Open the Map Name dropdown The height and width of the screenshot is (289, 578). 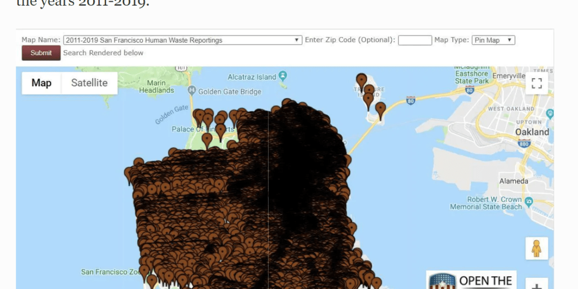183,40
